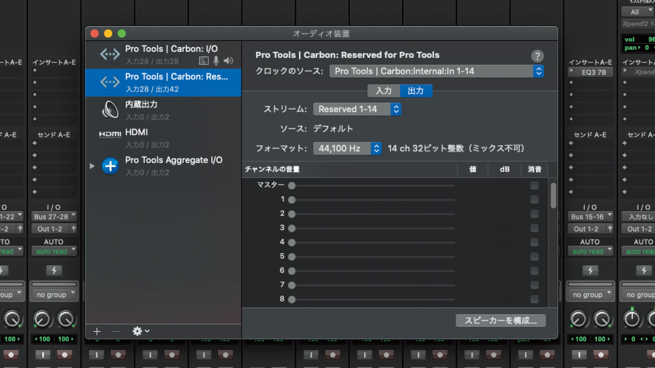Open the クロックのソース dropdown
This screenshot has height=368, width=655.
437,71
